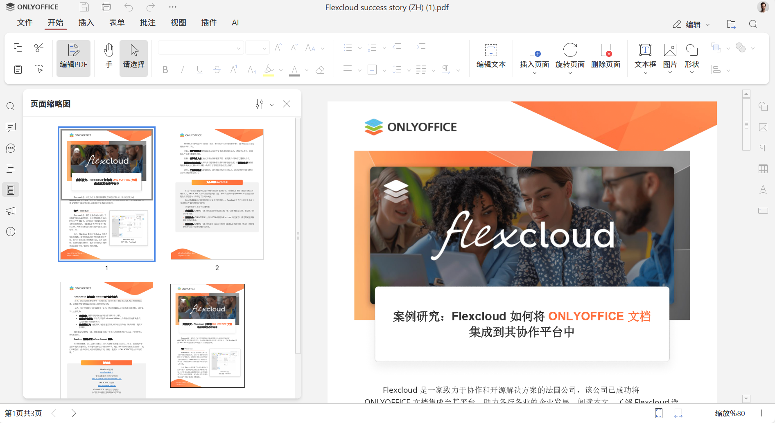Click the Columns icon
775x423 pixels.
[x=421, y=70]
